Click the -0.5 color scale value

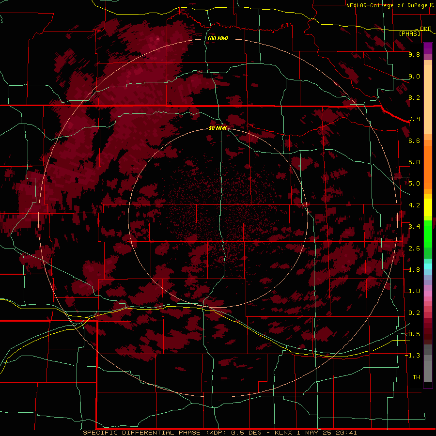(x=412, y=334)
